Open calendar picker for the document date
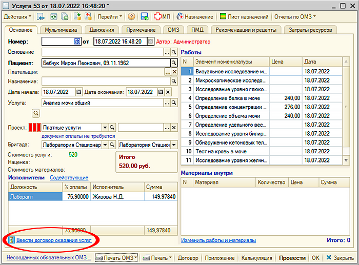This screenshot has width=359, height=265. coord(150,42)
